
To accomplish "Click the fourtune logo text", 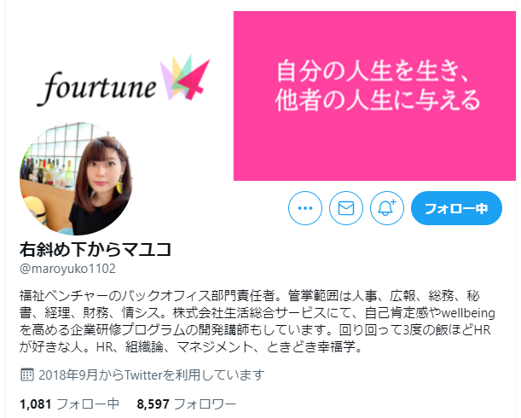I will pyautogui.click(x=96, y=87).
